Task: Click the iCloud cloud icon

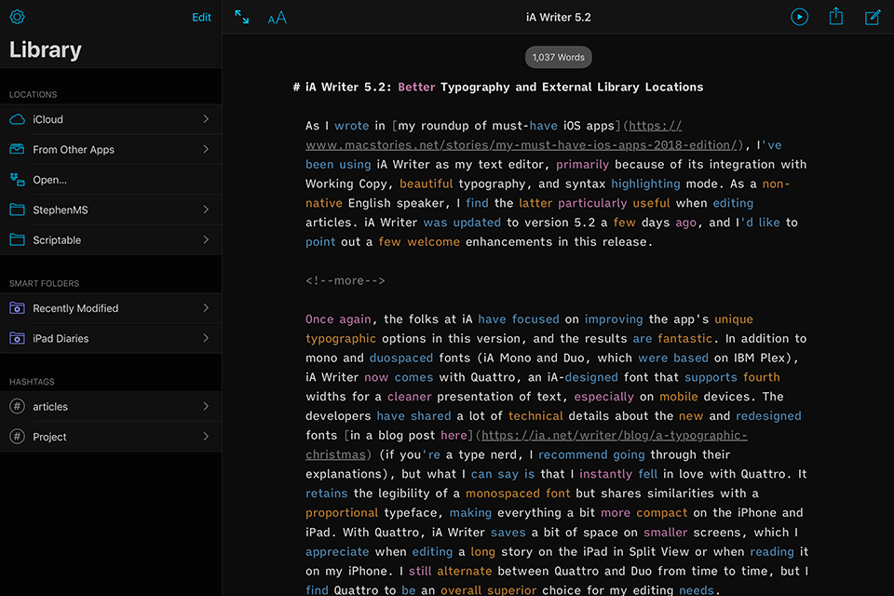Action: (17, 119)
